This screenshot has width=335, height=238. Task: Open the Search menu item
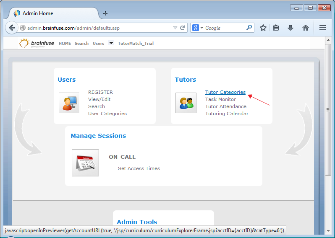[81, 43]
